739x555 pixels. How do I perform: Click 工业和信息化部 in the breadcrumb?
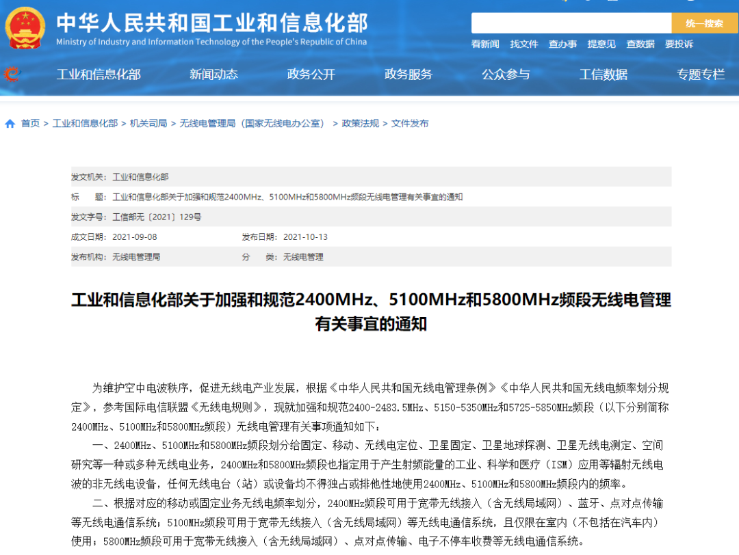(86, 123)
